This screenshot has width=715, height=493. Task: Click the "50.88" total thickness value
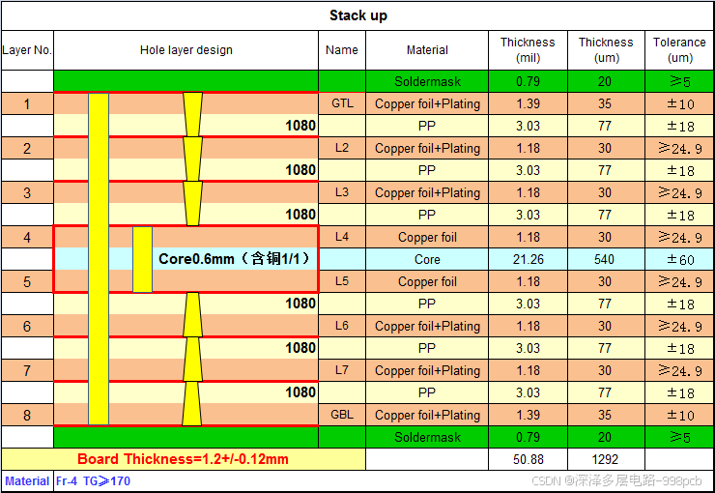529,459
